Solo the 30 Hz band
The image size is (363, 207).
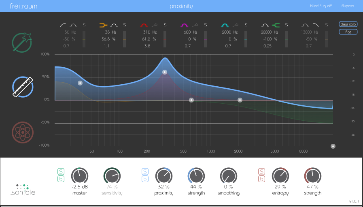(x=84, y=25)
